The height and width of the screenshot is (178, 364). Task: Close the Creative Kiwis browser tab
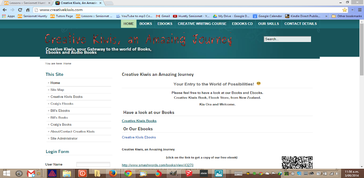[101, 3]
